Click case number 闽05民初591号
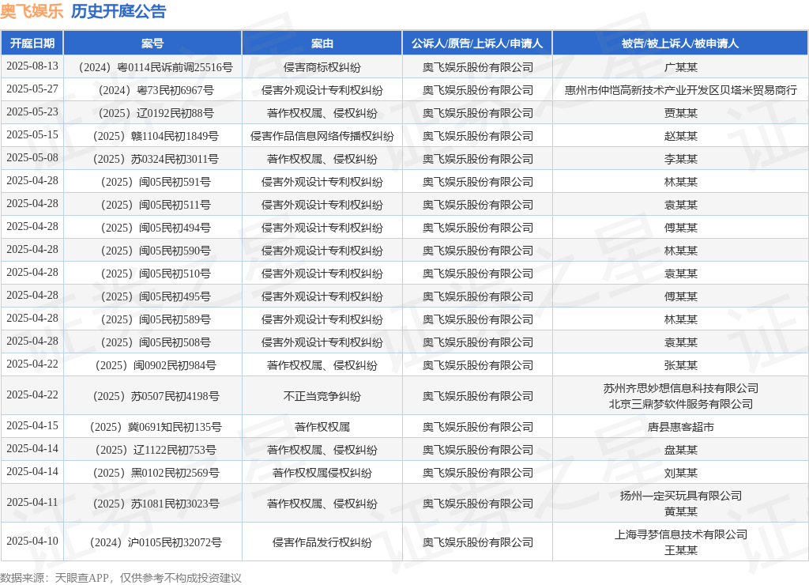809x585 pixels. [156, 183]
